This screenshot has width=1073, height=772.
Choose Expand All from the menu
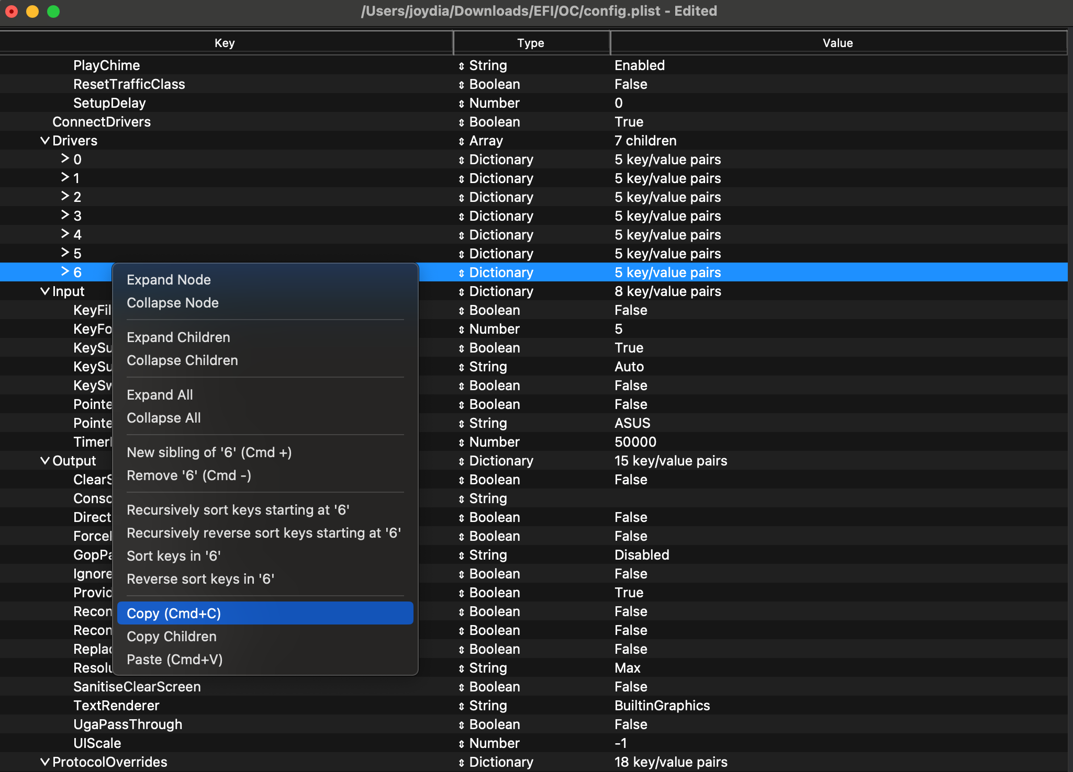(265, 395)
